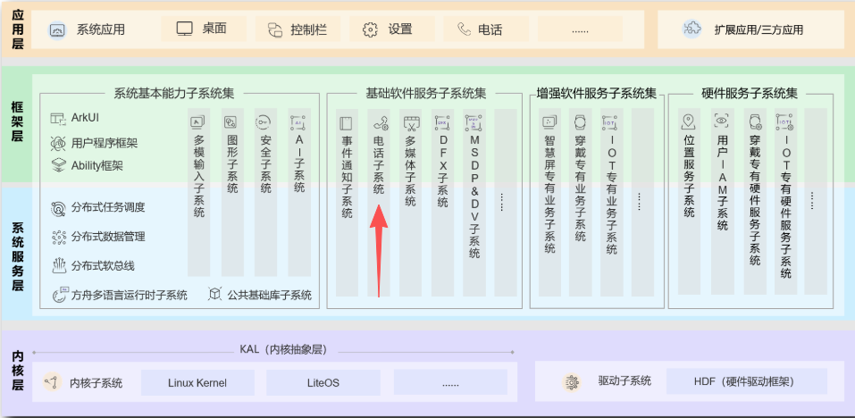Viewport: 855px width, 418px height.
Task: Click the 方舟多语言运行时子系统 icon
Action: [x=60, y=295]
